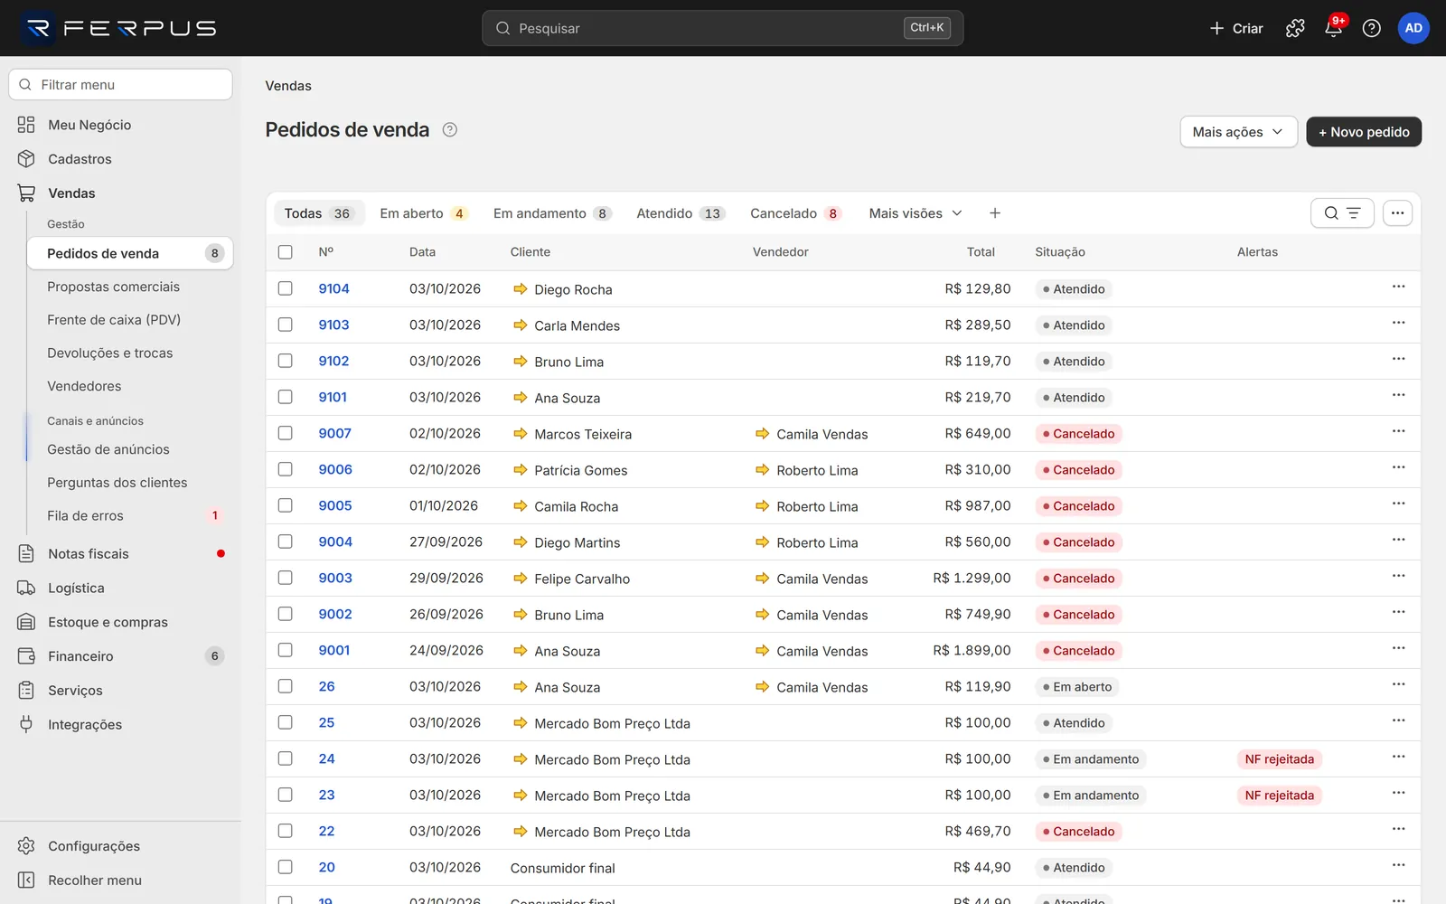The image size is (1446, 904).
Task: Check the checkbox for order 9103
Action: pyautogui.click(x=286, y=325)
